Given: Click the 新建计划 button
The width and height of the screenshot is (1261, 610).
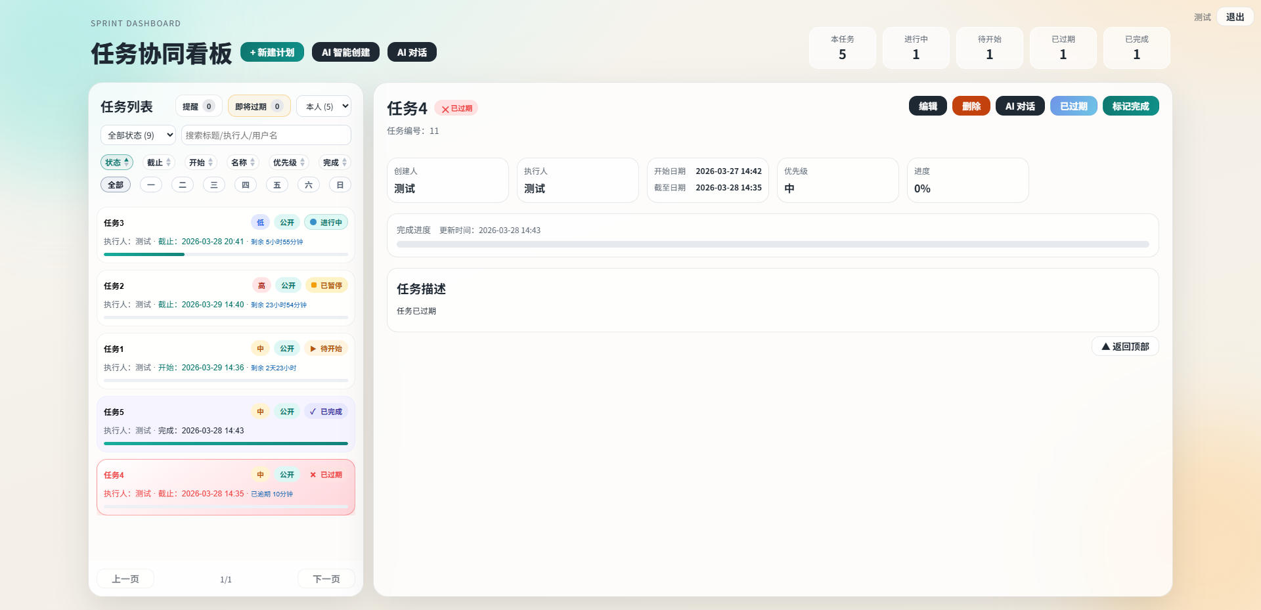Looking at the screenshot, I should pos(272,53).
